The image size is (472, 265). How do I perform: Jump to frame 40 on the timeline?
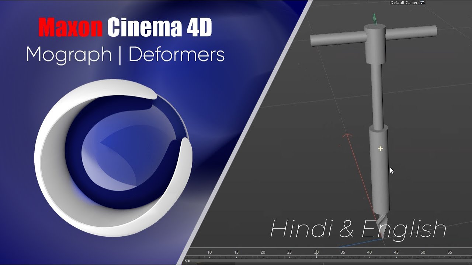point(369,252)
